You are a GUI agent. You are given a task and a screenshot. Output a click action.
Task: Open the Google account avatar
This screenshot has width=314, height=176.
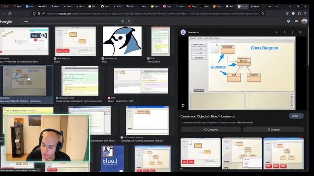(304, 21)
